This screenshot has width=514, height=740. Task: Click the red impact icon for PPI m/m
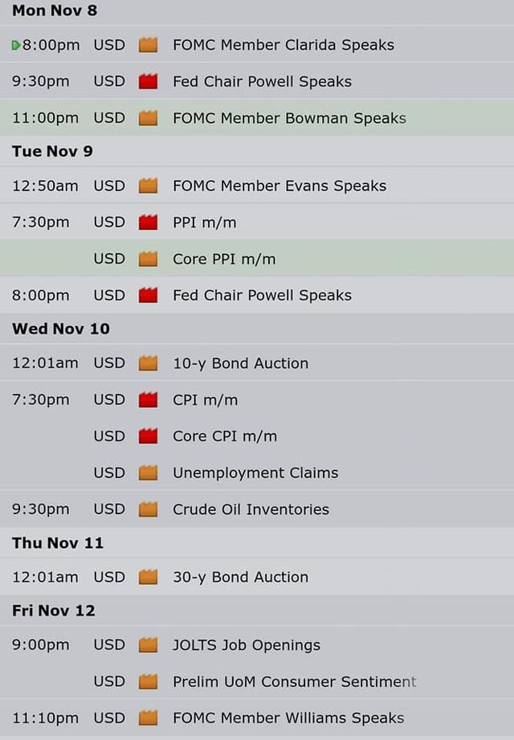(148, 222)
